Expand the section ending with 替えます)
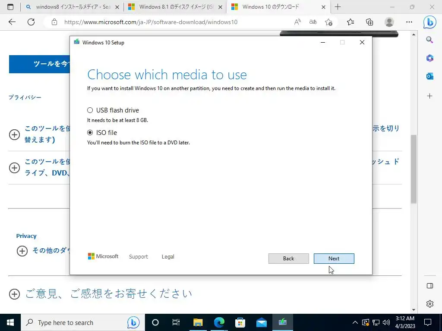This screenshot has height=331, width=442. pyautogui.click(x=14, y=134)
